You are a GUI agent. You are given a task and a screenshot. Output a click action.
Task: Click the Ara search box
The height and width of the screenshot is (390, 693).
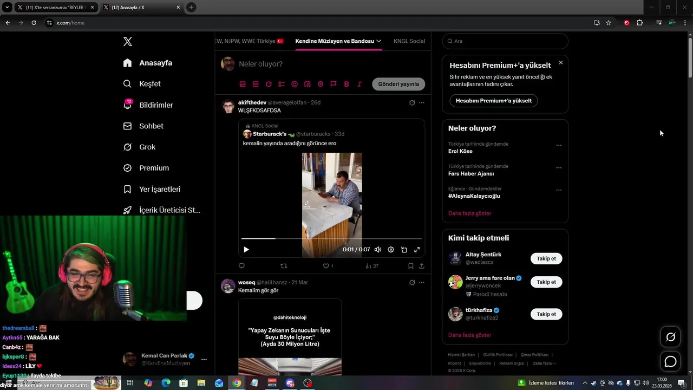[x=505, y=41]
